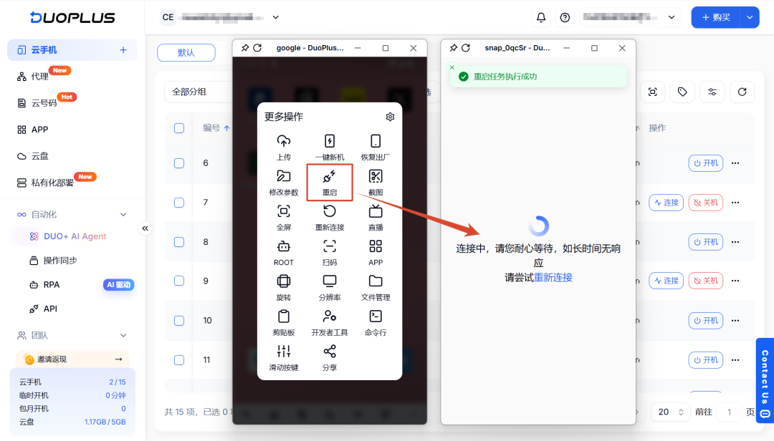Refresh the cloud phone list
The image size is (774, 441).
click(742, 92)
